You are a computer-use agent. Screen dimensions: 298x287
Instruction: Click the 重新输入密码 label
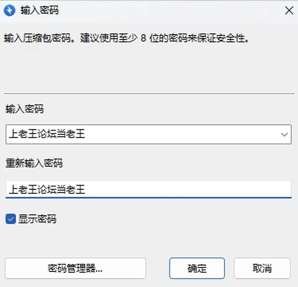pyautogui.click(x=34, y=163)
